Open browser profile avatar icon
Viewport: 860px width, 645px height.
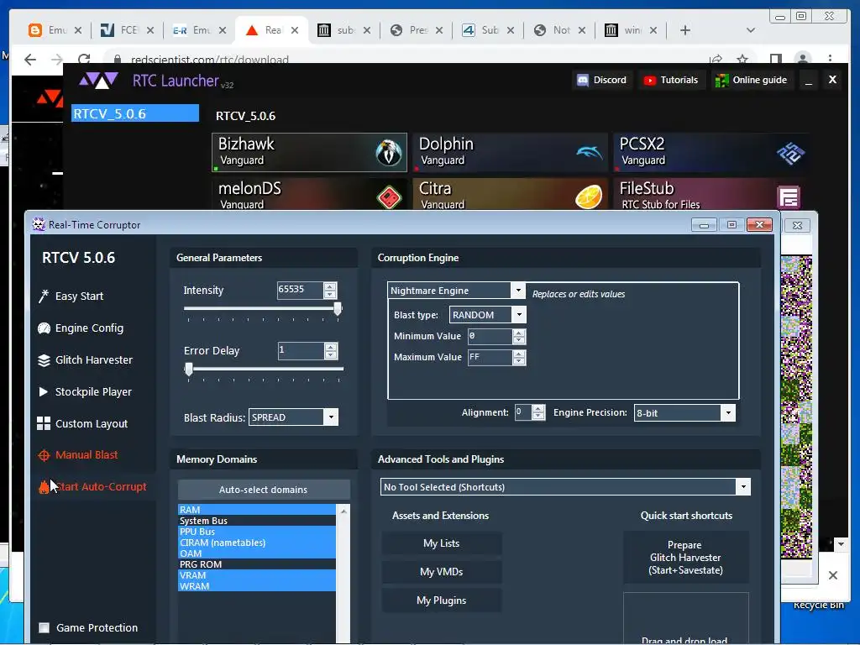point(802,60)
